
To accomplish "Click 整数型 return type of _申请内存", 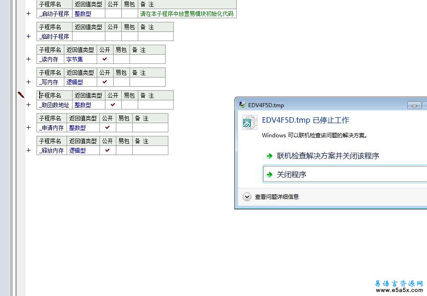I will (78, 128).
